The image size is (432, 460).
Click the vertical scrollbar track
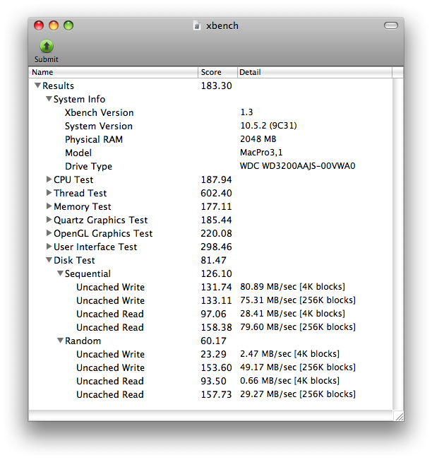click(398, 244)
